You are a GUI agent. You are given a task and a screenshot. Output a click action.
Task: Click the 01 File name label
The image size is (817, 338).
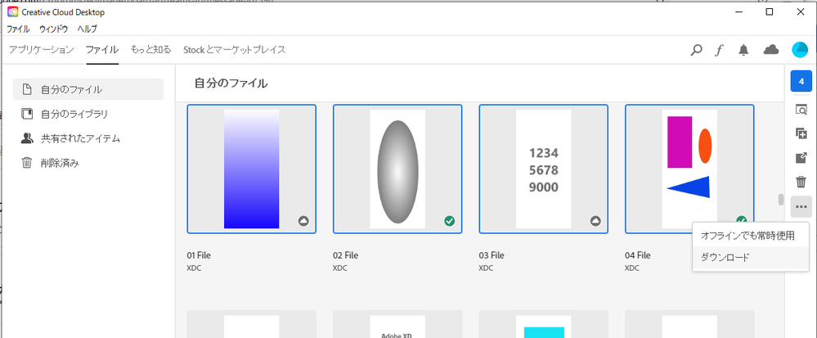(x=199, y=255)
